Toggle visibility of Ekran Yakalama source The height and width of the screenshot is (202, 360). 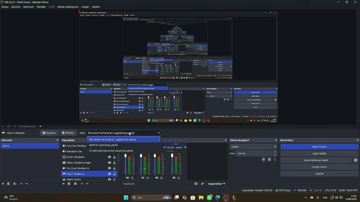coord(109,157)
